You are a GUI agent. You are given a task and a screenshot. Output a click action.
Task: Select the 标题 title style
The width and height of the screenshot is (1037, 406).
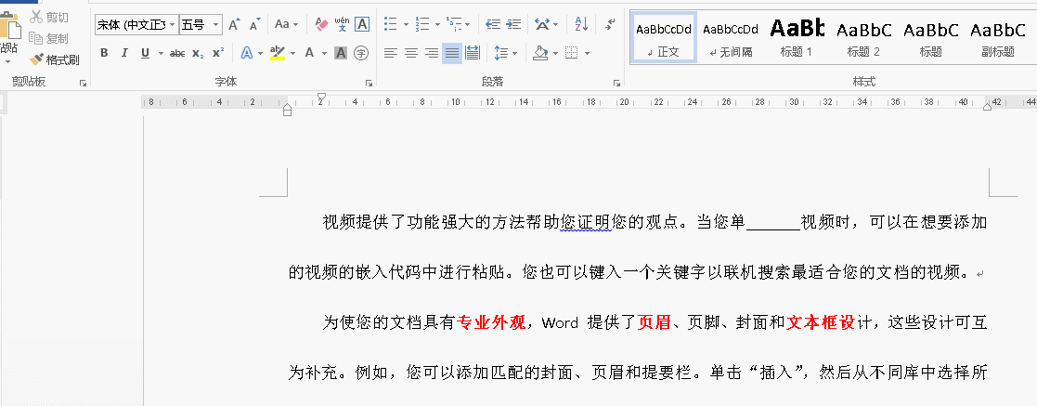tap(931, 38)
